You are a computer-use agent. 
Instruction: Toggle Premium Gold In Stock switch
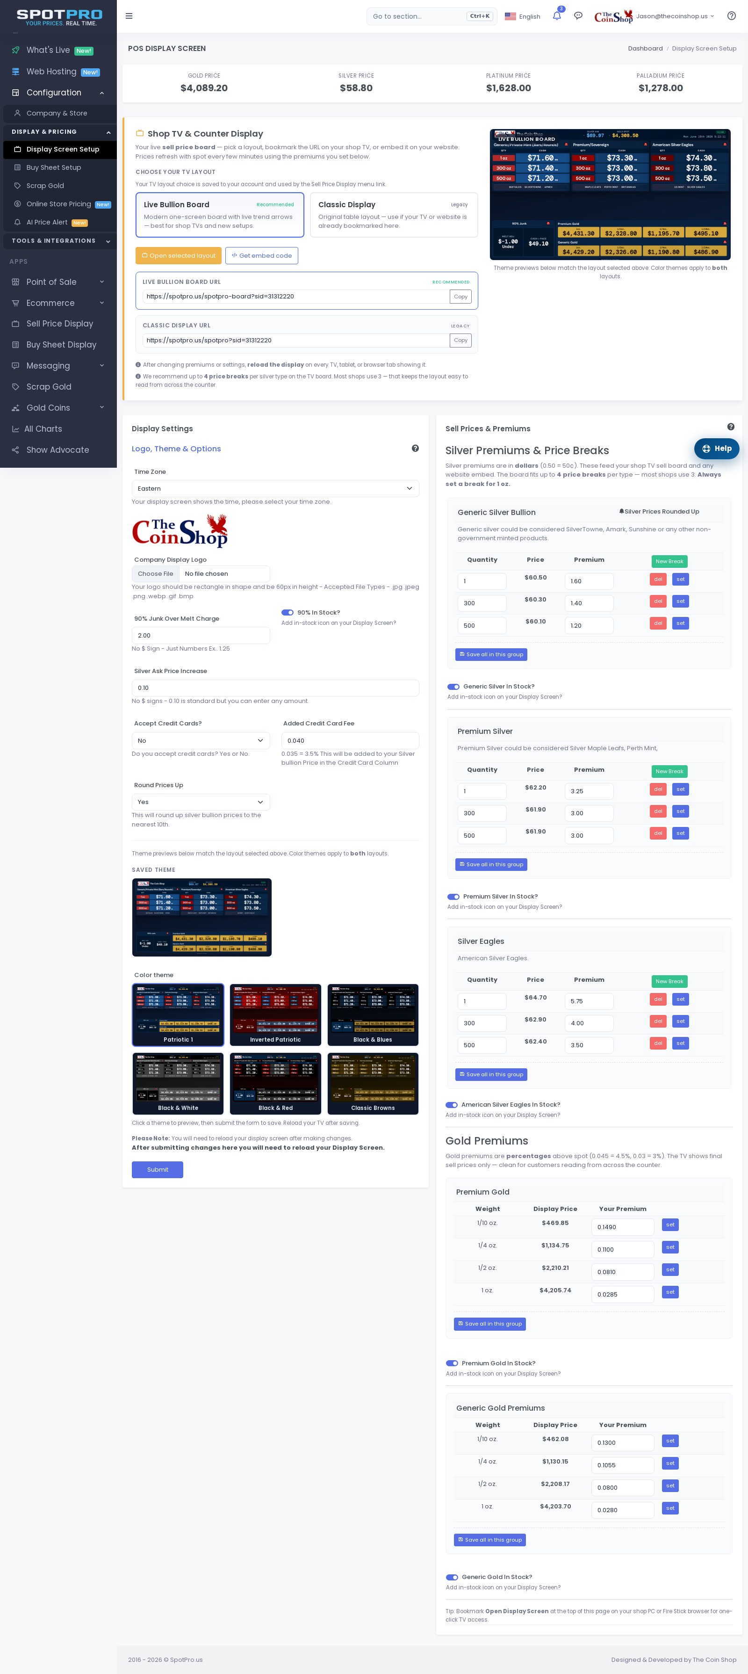[x=452, y=1363]
